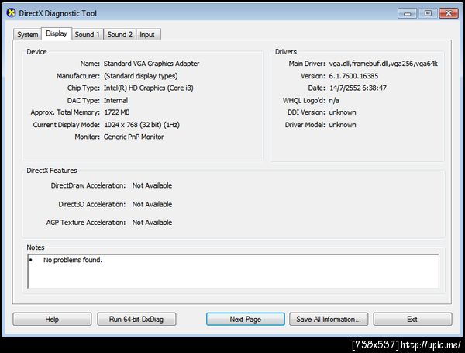Click driver date '14/7/2552 6:38:47'
465x353 pixels.
click(358, 88)
